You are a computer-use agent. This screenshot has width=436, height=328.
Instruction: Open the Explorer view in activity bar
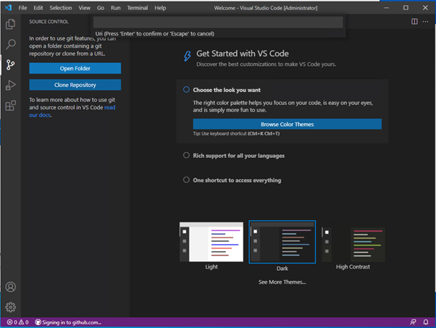coord(11,24)
